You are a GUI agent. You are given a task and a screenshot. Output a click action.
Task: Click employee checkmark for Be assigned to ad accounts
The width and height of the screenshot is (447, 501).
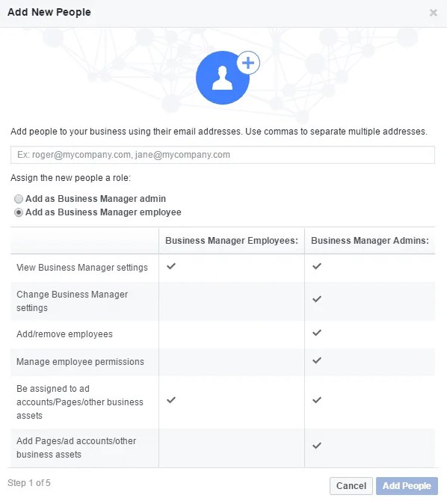(x=171, y=400)
